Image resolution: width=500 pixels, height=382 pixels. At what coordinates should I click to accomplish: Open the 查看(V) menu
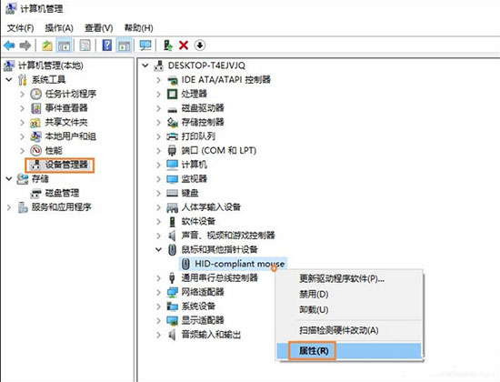click(x=99, y=28)
